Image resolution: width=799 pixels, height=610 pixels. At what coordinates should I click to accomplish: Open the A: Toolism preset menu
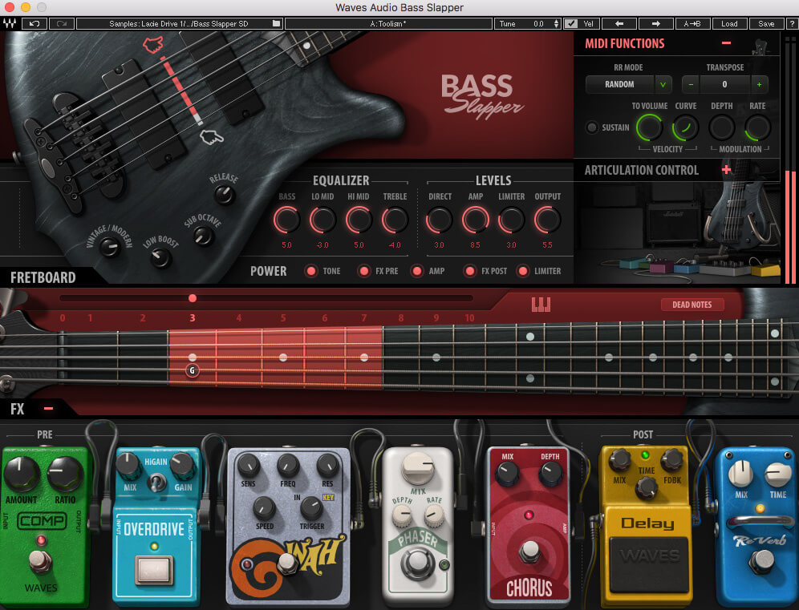[388, 23]
